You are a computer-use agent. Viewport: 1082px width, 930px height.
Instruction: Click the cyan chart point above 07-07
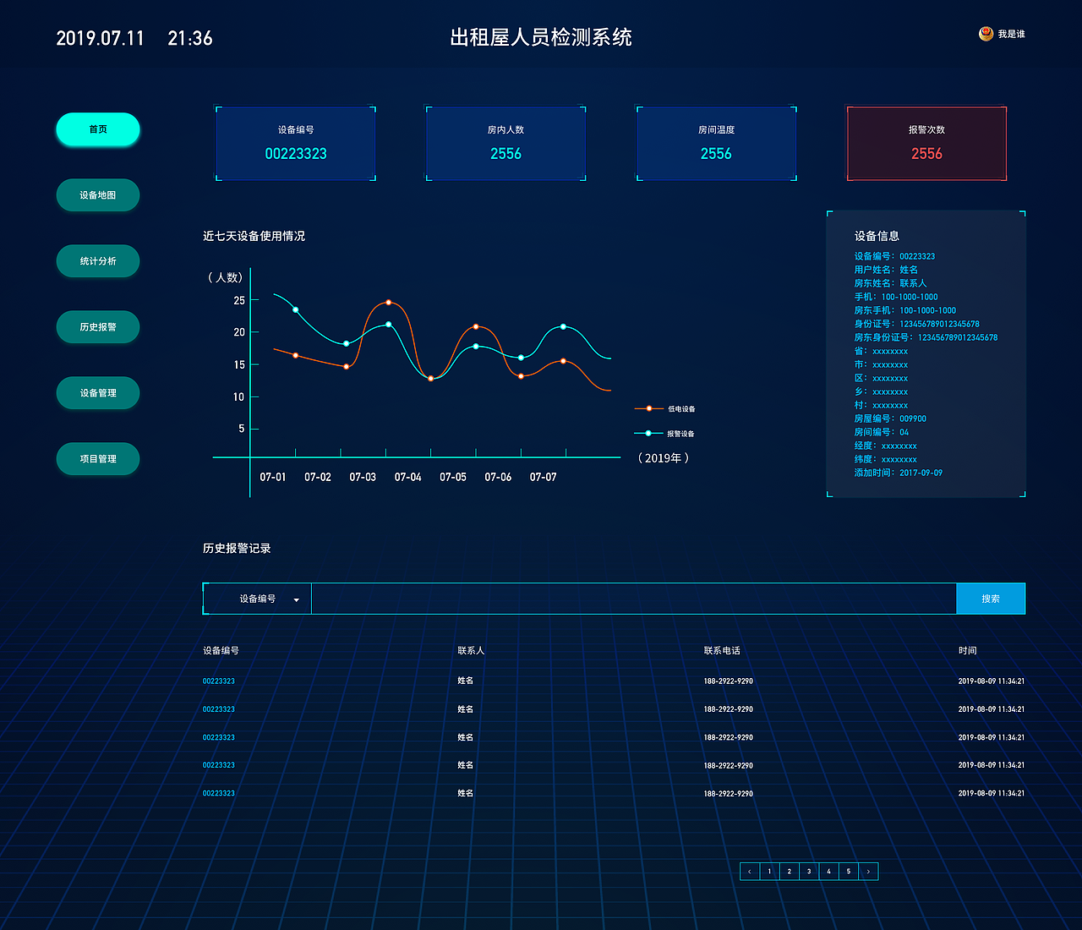pos(564,326)
